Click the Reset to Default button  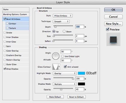tap(76, 97)
